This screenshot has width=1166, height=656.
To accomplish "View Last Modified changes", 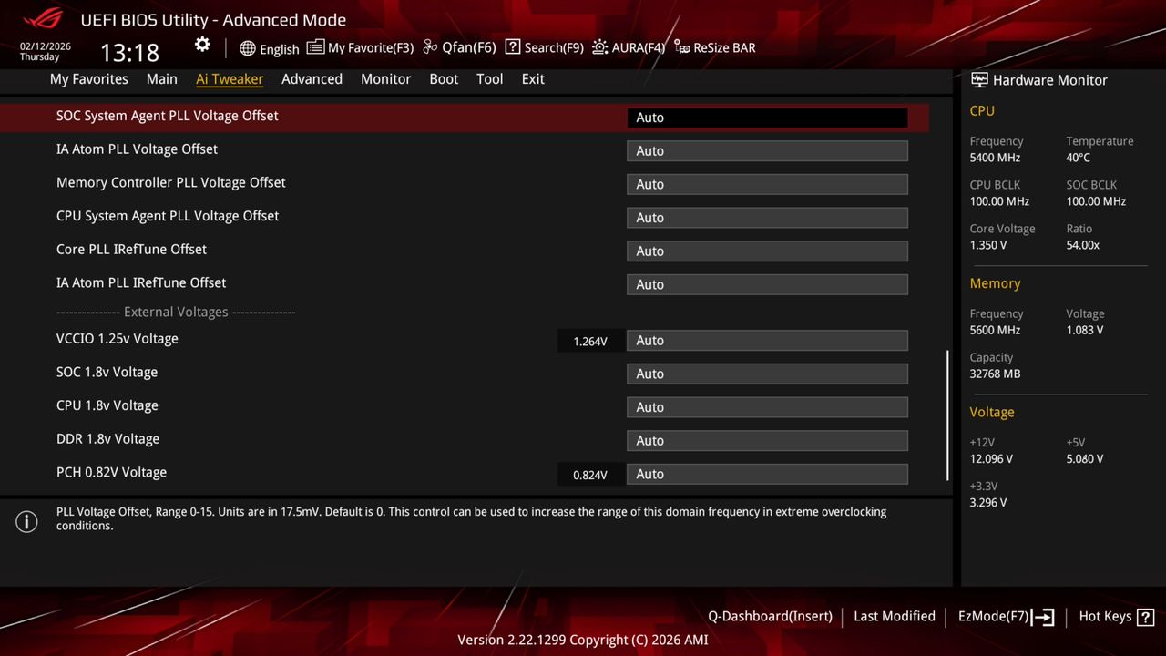I will pyautogui.click(x=894, y=617).
